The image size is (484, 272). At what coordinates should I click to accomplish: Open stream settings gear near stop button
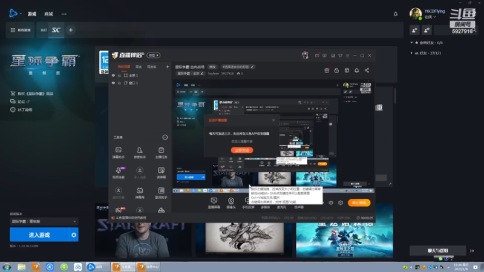(x=341, y=202)
